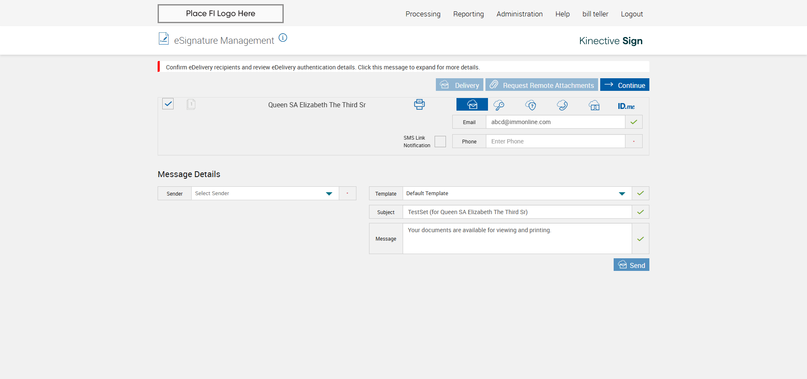Viewport: 807px width, 379px height.
Task: Click the Enter Phone input field
Action: point(555,141)
